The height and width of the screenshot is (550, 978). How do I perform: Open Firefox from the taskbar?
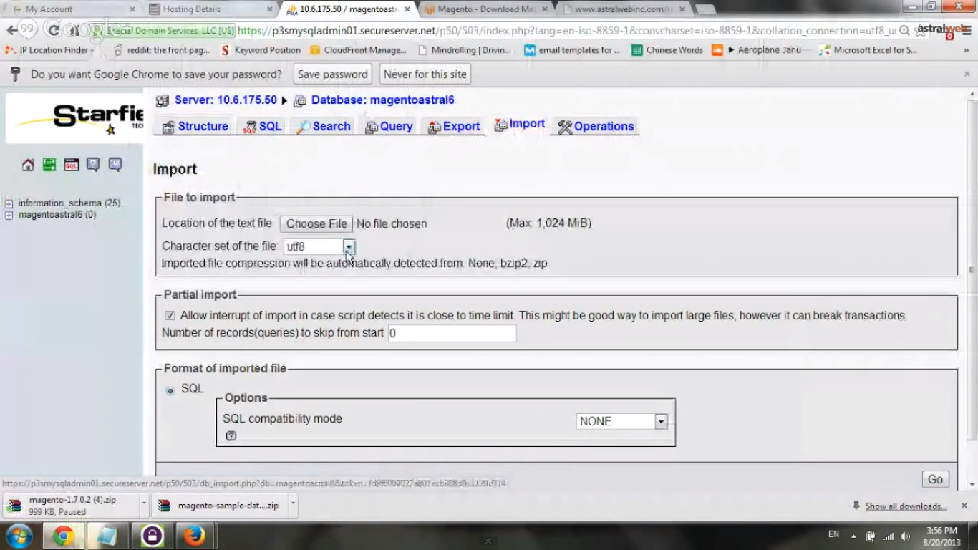point(195,536)
